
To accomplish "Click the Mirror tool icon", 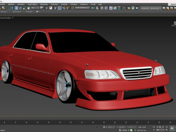I will (93, 8).
